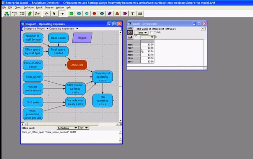Expand the arrow after Operating expenses breadcrumb

coord(77,28)
